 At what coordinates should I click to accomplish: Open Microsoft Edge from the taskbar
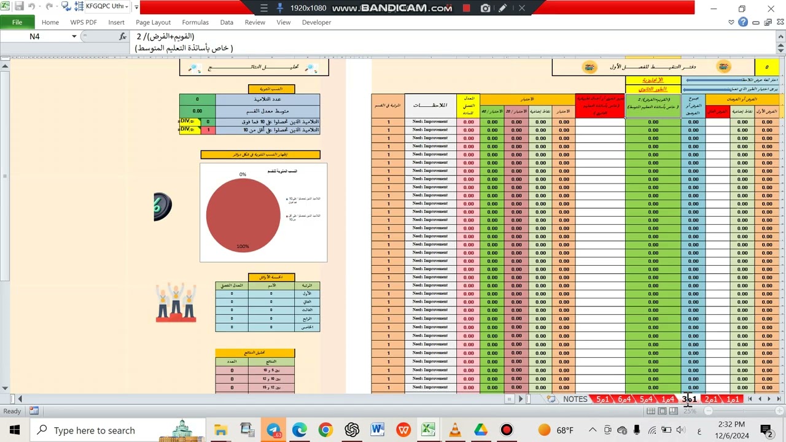(x=299, y=430)
